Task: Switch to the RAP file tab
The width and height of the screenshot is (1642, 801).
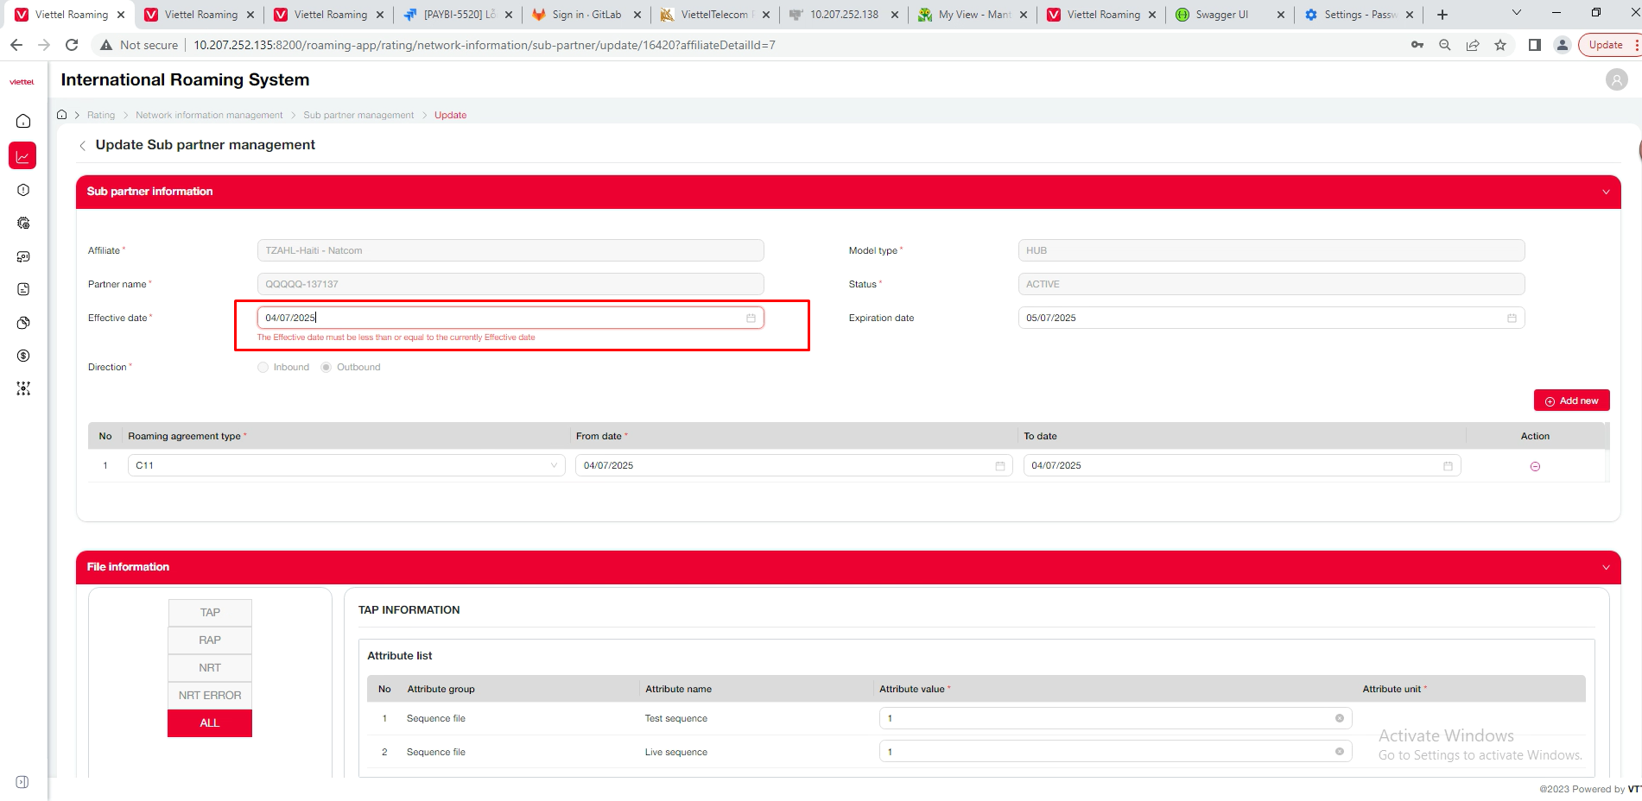Action: pos(210,640)
